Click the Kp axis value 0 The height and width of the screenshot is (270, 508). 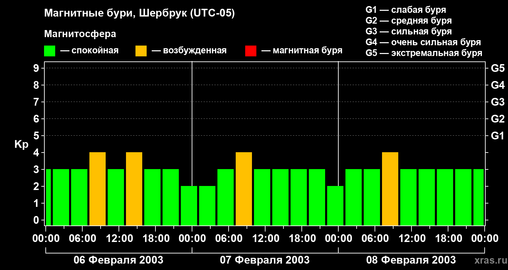point(37,220)
